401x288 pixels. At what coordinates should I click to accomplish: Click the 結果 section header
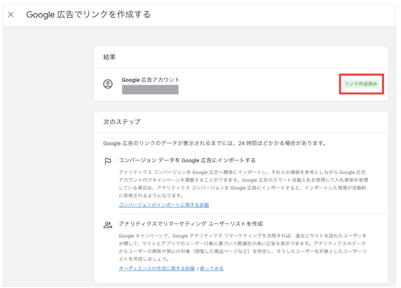tap(110, 57)
